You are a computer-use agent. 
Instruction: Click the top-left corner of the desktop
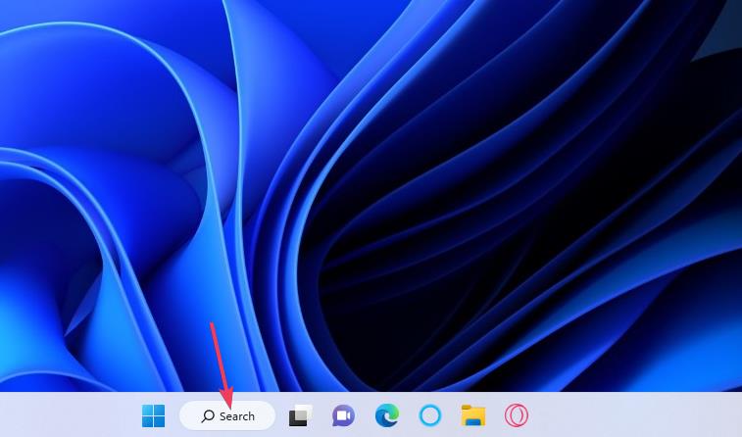(x=5, y=5)
